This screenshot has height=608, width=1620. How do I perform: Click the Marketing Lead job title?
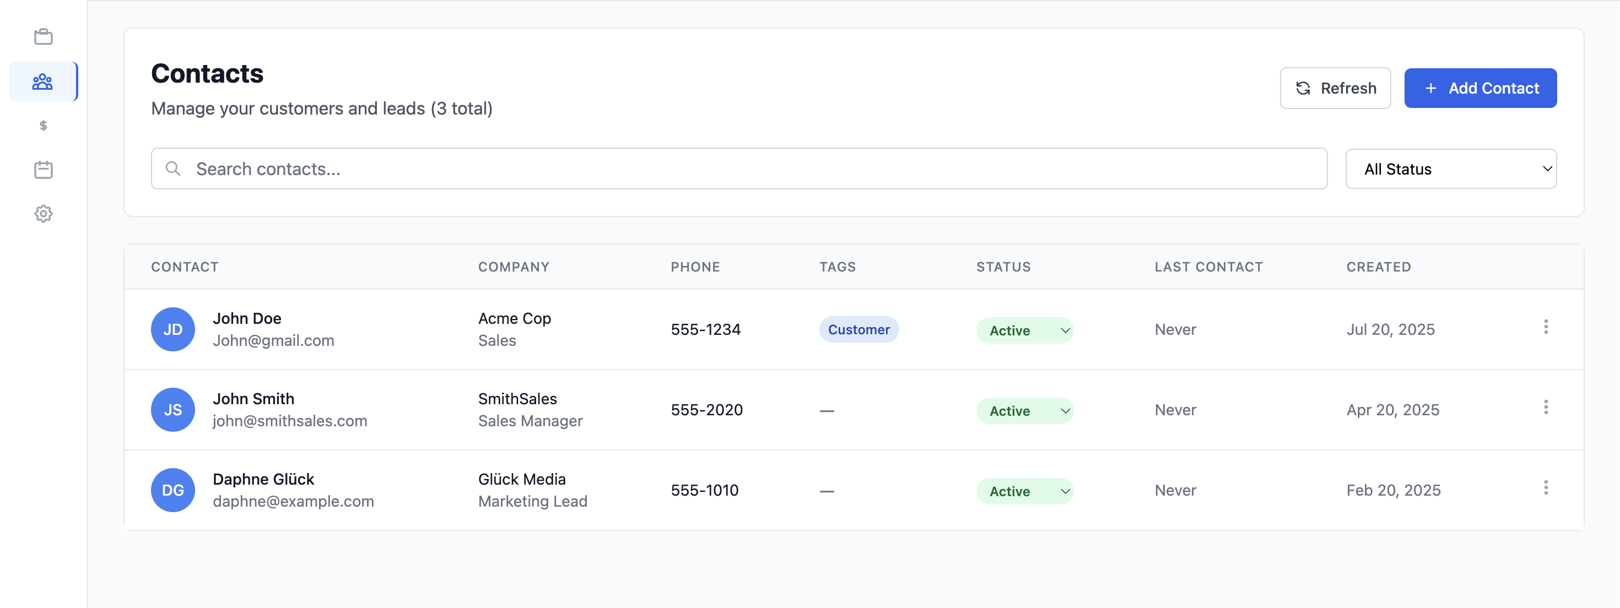pyautogui.click(x=533, y=501)
